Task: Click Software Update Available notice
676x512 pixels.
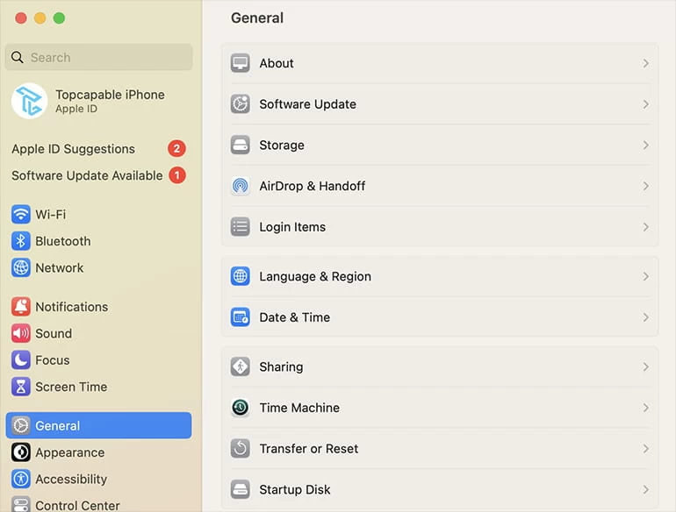Action: tap(87, 175)
